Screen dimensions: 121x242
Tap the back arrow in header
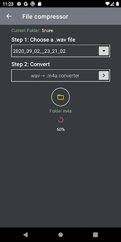coord(9,16)
